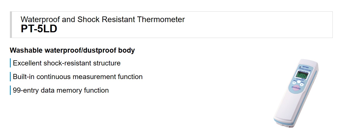Click the pink MEASURE button on the thermometer

point(296,88)
